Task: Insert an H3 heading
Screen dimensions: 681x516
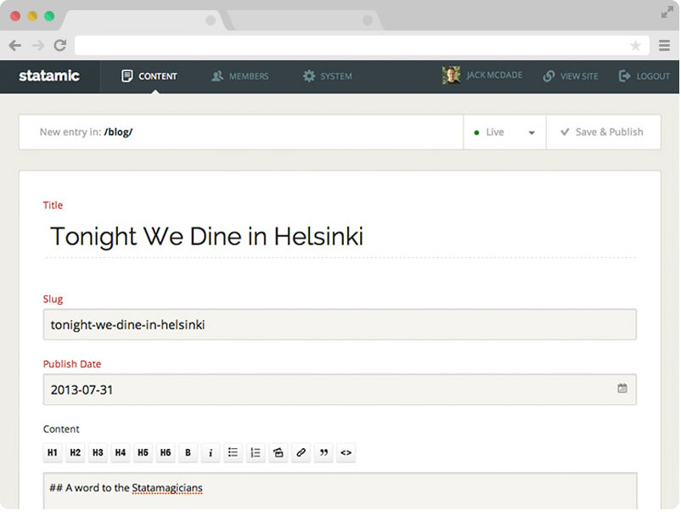Action: [x=98, y=452]
